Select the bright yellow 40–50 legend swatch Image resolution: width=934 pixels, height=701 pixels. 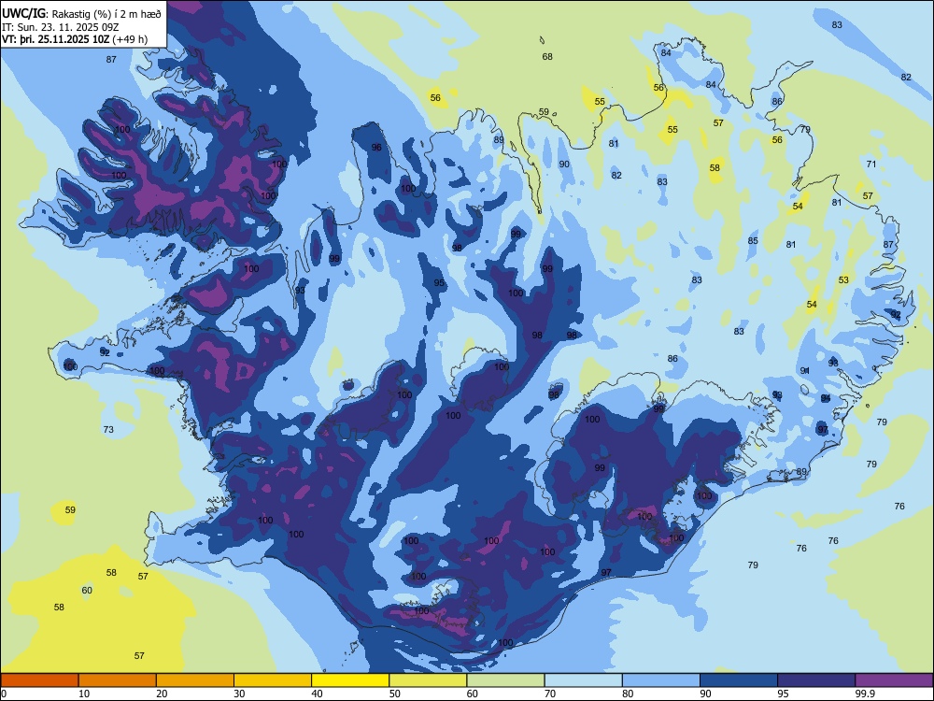point(350,680)
